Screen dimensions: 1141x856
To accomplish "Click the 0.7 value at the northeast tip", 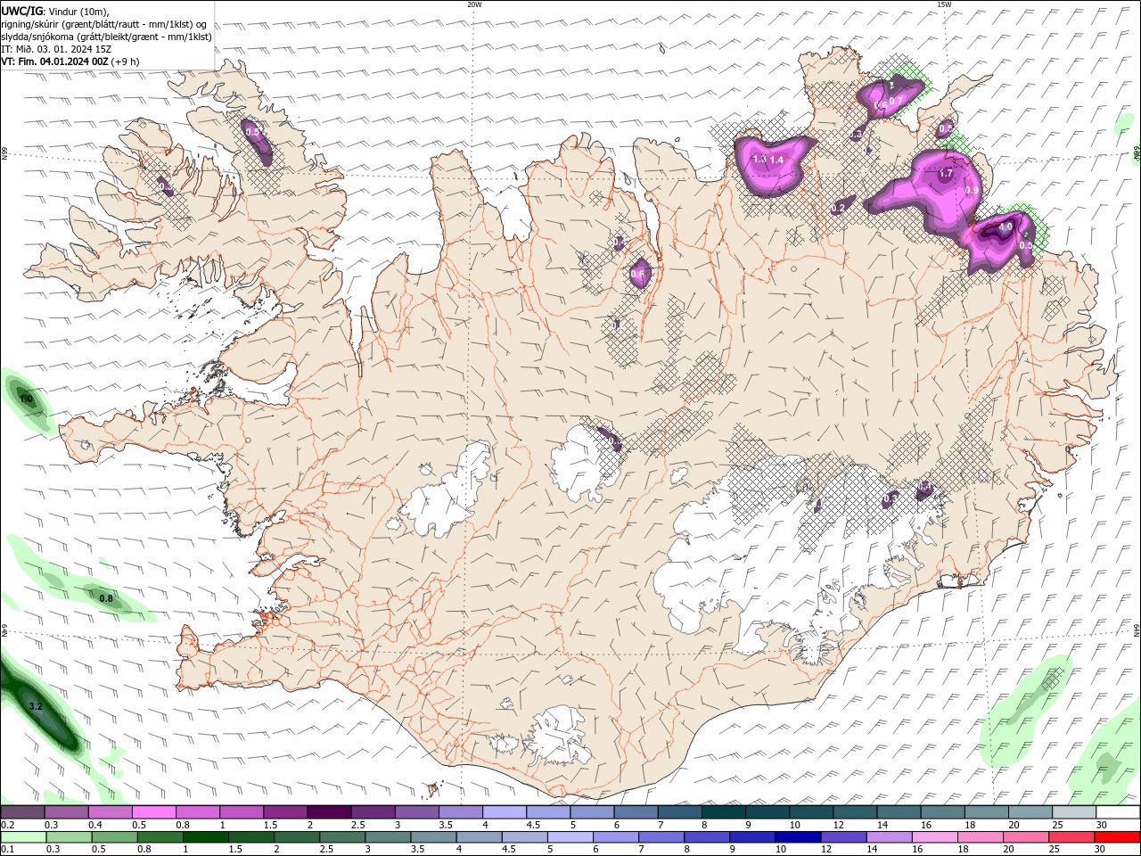I will (x=897, y=101).
